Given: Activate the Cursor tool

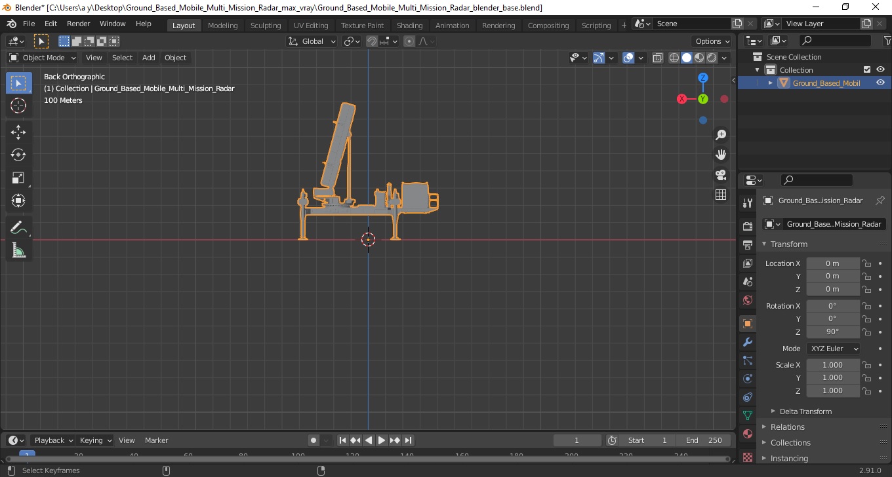Looking at the screenshot, I should pyautogui.click(x=18, y=105).
